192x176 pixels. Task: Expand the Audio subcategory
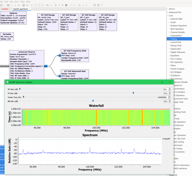[x=169, y=22]
